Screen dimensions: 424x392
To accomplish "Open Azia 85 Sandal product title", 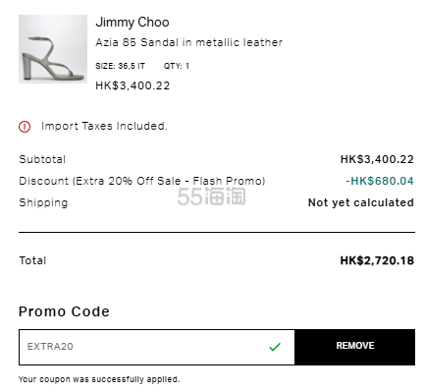I will tap(188, 42).
